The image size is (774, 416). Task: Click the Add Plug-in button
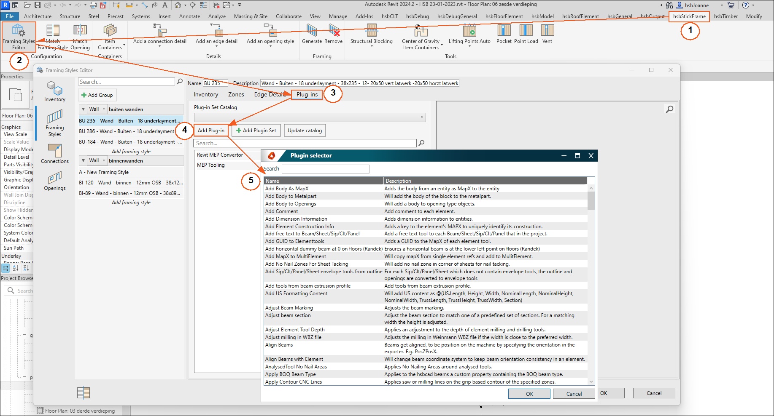coord(211,131)
